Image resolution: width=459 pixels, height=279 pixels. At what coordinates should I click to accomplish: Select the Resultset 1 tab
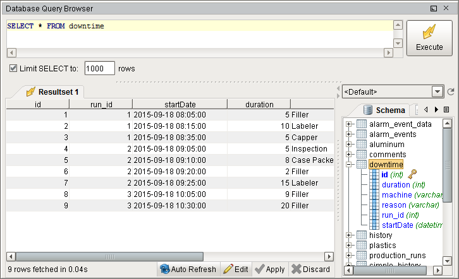pos(53,92)
